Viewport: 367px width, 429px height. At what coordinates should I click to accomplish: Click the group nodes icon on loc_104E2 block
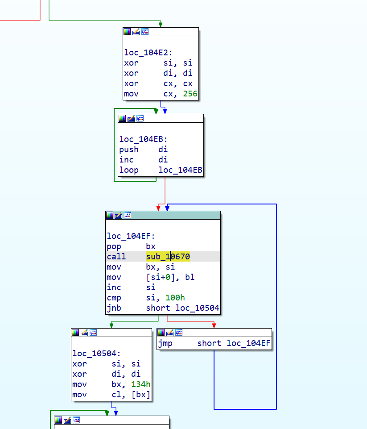144,31
